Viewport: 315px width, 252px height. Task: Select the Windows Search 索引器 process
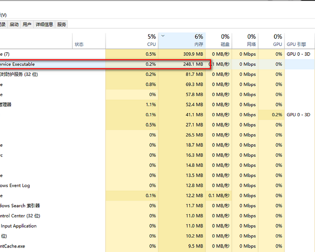20,206
